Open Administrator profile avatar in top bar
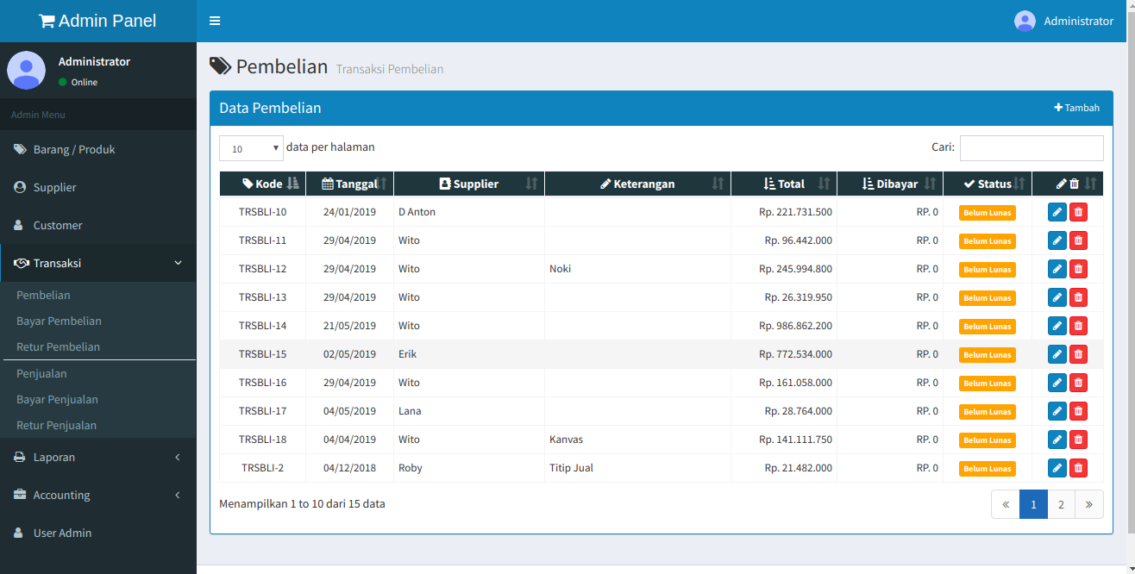Viewport: 1135px width, 574px height. 1025,21
